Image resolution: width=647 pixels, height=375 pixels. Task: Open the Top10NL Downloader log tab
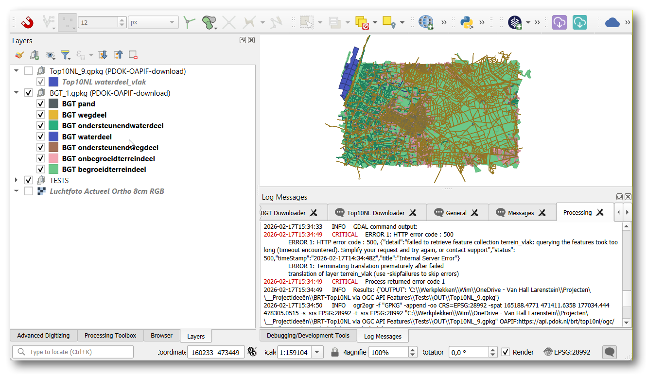[375, 213]
